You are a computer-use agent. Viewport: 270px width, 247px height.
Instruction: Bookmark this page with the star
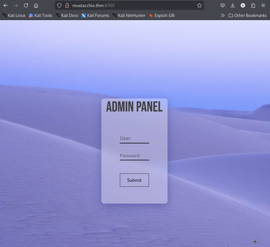pyautogui.click(x=199, y=6)
